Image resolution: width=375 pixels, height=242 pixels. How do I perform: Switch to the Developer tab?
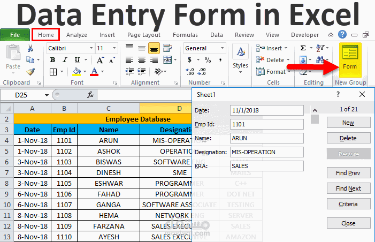[x=305, y=35]
